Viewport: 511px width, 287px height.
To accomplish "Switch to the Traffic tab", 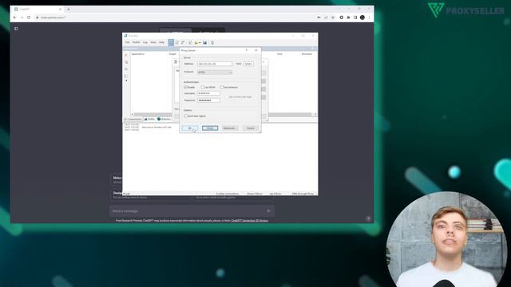I will tap(149, 119).
